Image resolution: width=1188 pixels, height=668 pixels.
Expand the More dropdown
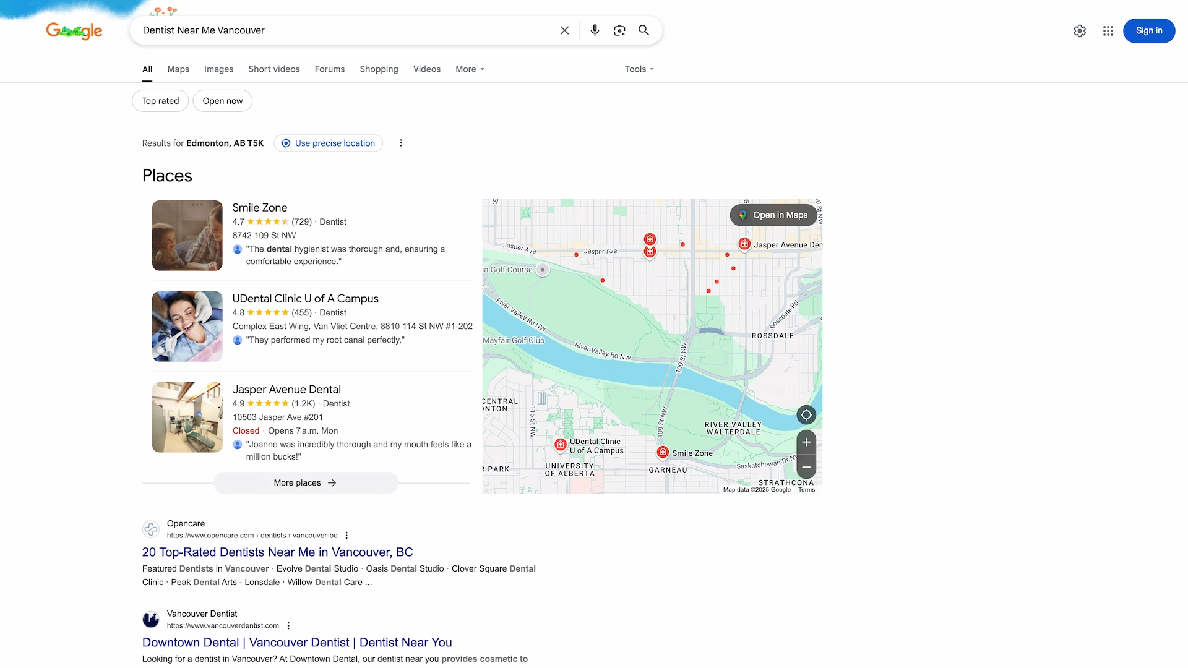(470, 69)
